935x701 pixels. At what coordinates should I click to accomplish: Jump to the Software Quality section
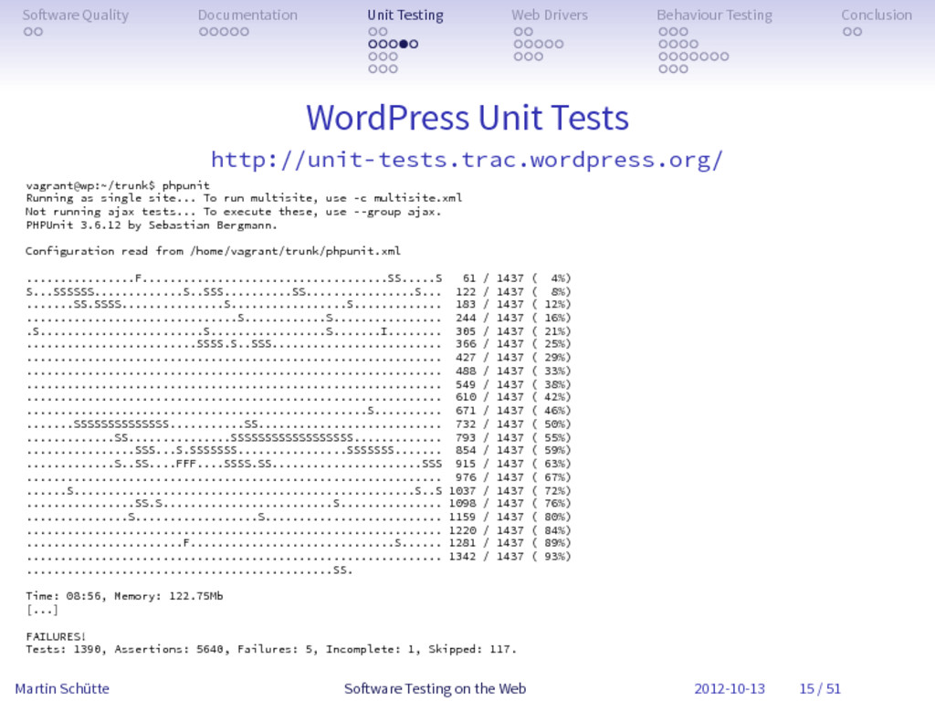tap(76, 15)
